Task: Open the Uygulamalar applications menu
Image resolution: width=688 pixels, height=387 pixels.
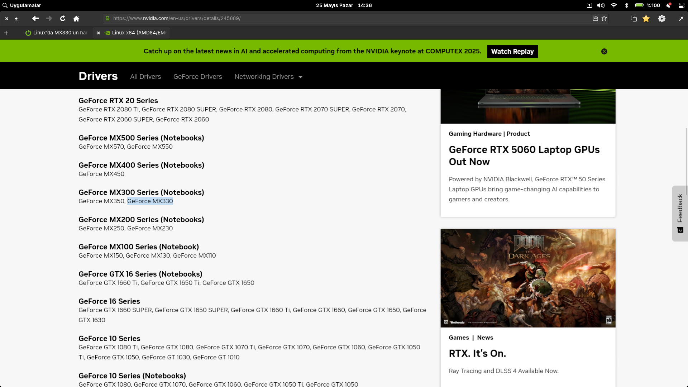Action: 21,5
